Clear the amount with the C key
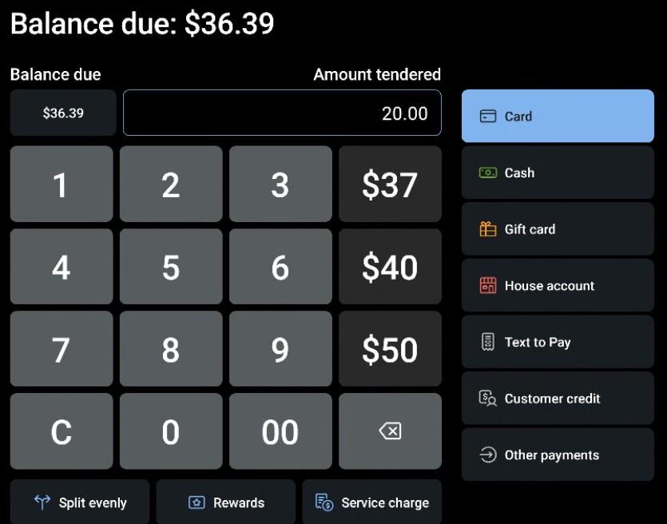667x524 pixels. coord(62,431)
